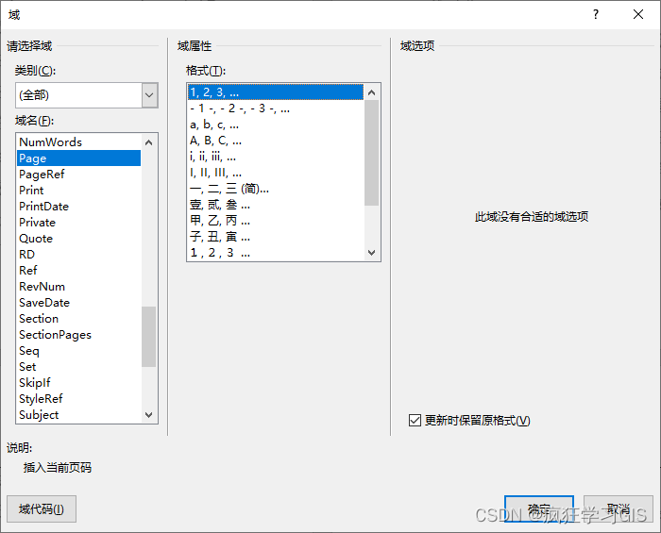Image resolution: width=661 pixels, height=533 pixels.
Task: Choose 子, 丑, 寅 format
Action: pyautogui.click(x=276, y=237)
